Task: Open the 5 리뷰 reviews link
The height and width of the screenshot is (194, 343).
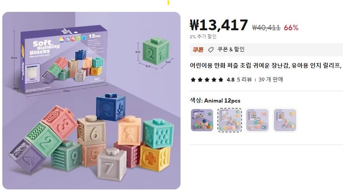Action: point(244,80)
